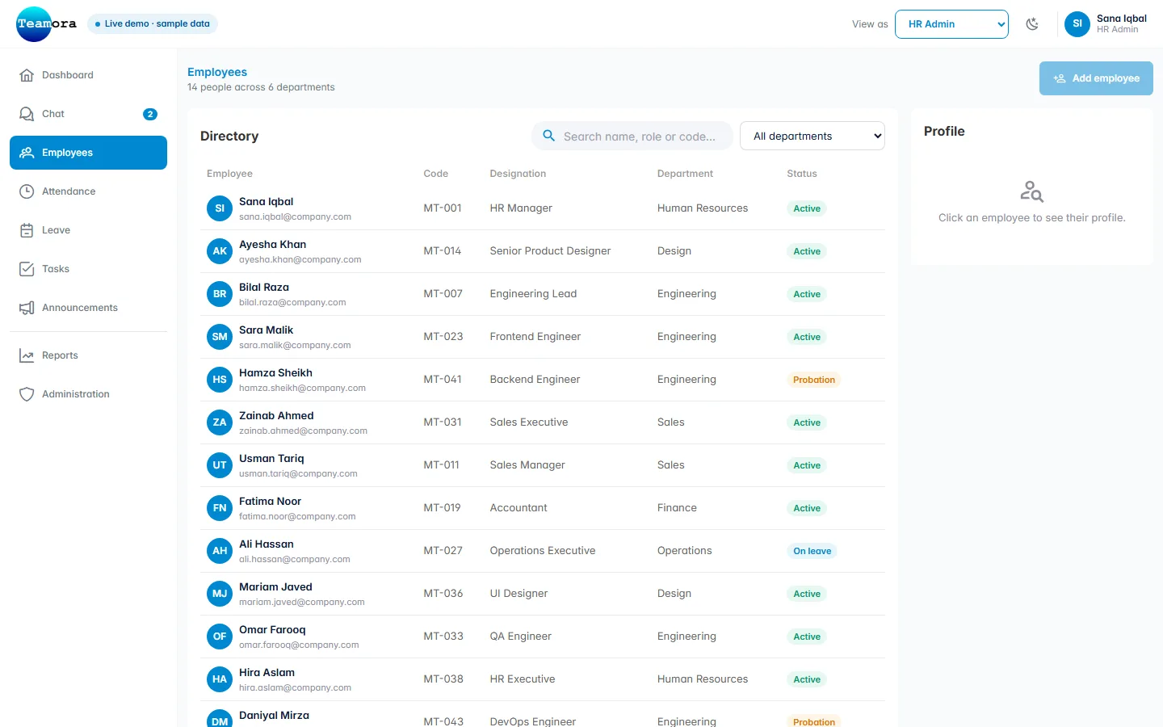Screen dimensions: 1163x727
Task: Click Omar Farooq's OF avatar
Action: [x=220, y=637]
